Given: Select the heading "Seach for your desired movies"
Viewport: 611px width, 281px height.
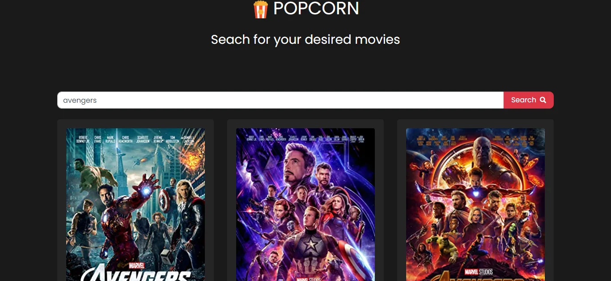Looking at the screenshot, I should 305,39.
